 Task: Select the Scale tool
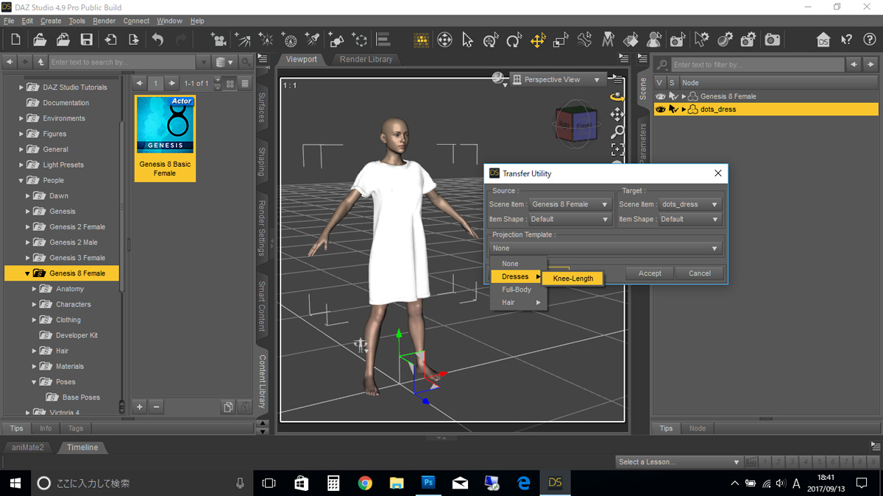click(561, 40)
